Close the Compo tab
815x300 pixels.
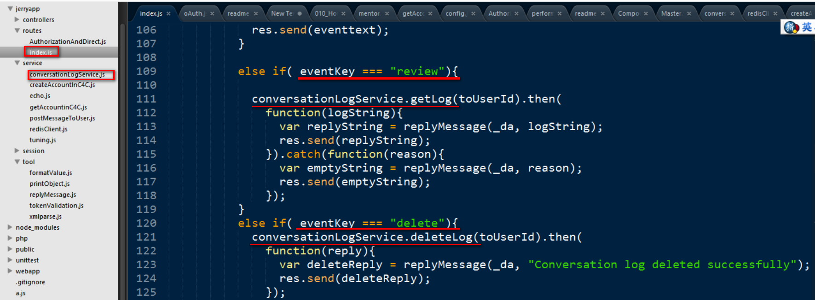pyautogui.click(x=646, y=14)
